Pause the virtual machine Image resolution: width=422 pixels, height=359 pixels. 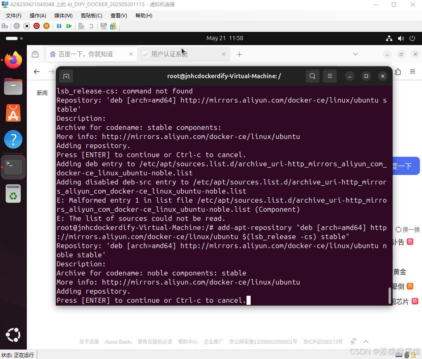(x=59, y=26)
